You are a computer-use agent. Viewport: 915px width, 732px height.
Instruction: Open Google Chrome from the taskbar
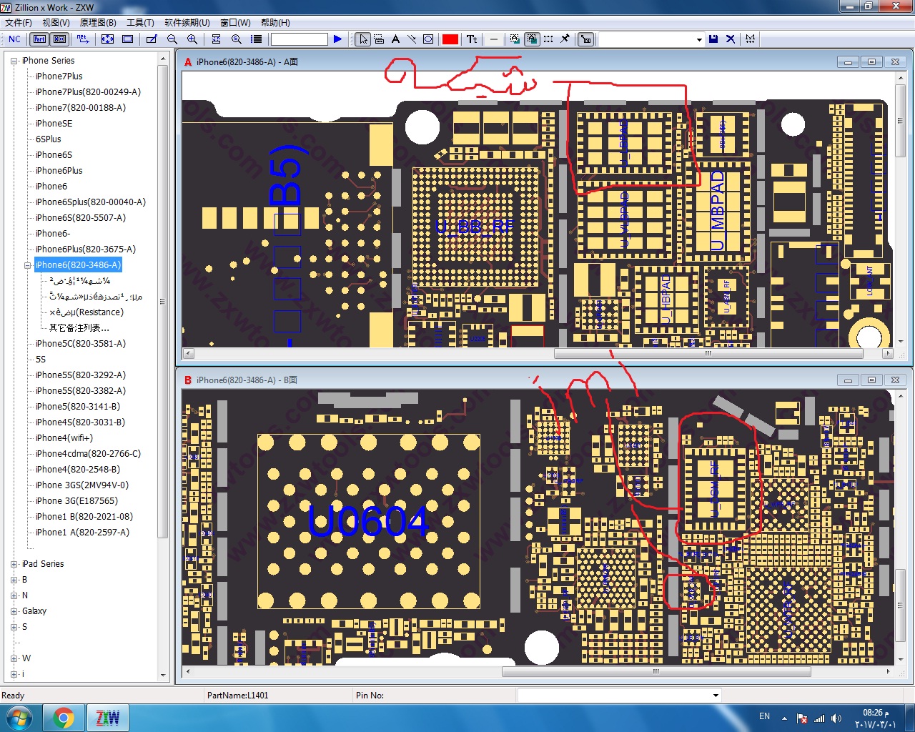pyautogui.click(x=64, y=718)
